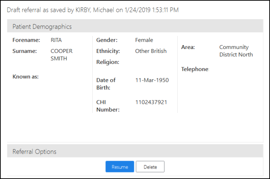Click the surname value COOPER SMITH
Viewport: 270px width, 179px height.
click(61, 55)
